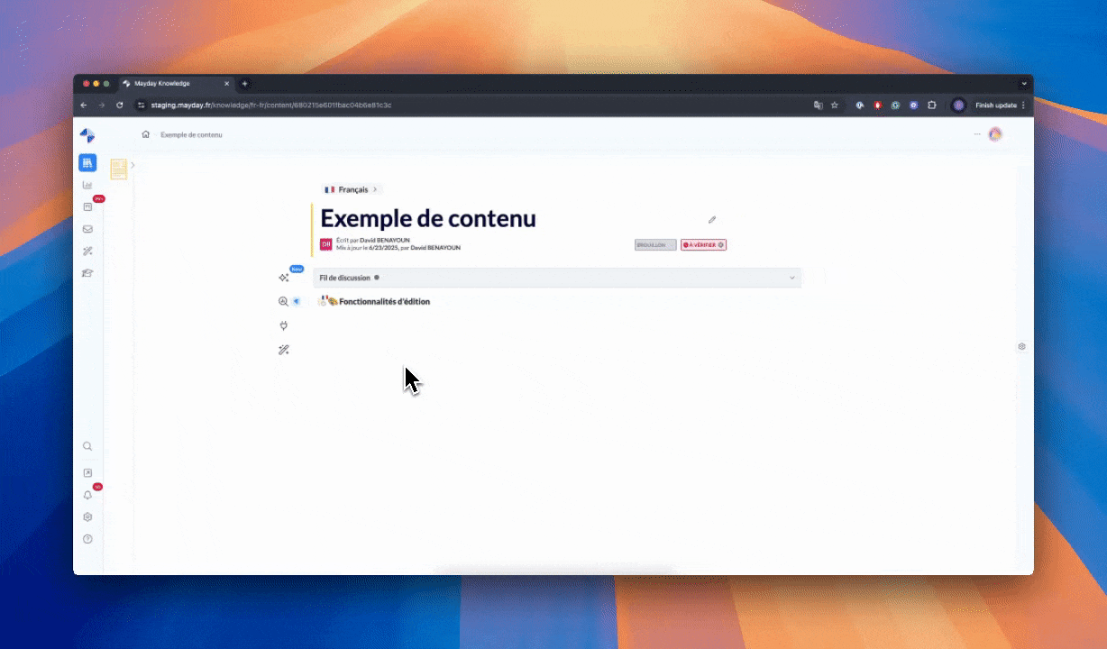Open the knowledge base icon in sidebar
The height and width of the screenshot is (649, 1107).
(x=87, y=163)
